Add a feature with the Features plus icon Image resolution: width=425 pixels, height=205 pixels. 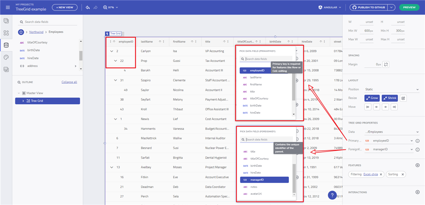pos(418,165)
